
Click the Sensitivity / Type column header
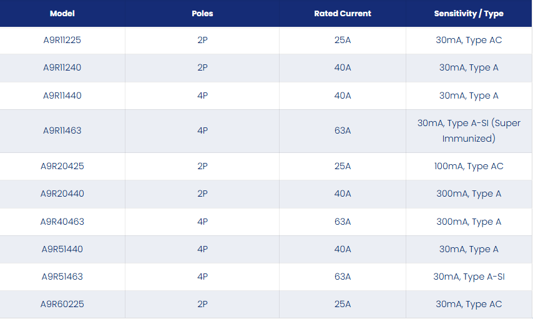469,13
